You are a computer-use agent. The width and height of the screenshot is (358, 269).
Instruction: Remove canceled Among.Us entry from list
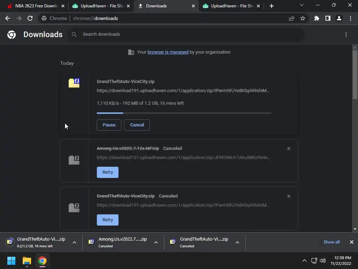(289, 149)
